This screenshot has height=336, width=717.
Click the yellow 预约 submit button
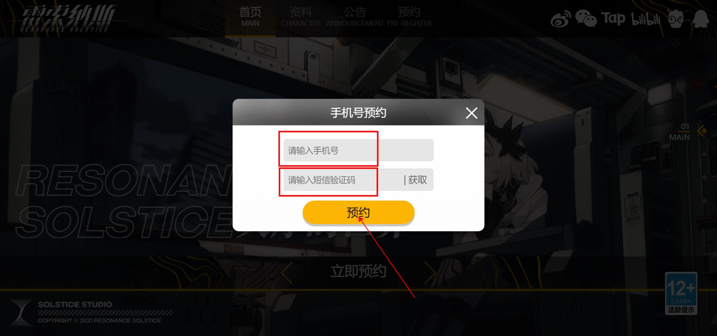click(x=358, y=212)
